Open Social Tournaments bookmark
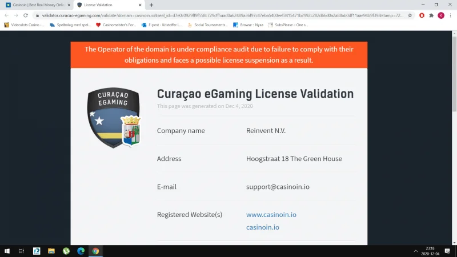The height and width of the screenshot is (257, 457). (207, 25)
